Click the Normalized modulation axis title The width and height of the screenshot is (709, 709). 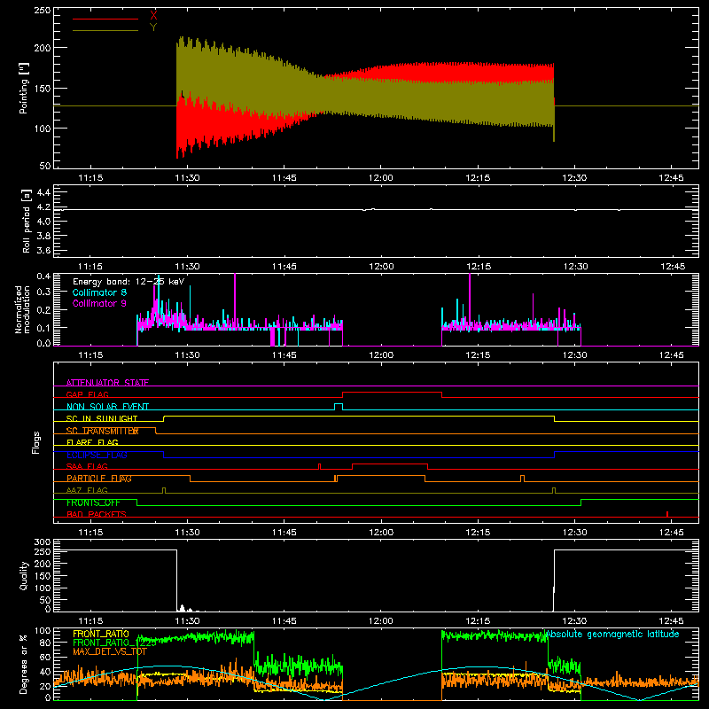23,309
